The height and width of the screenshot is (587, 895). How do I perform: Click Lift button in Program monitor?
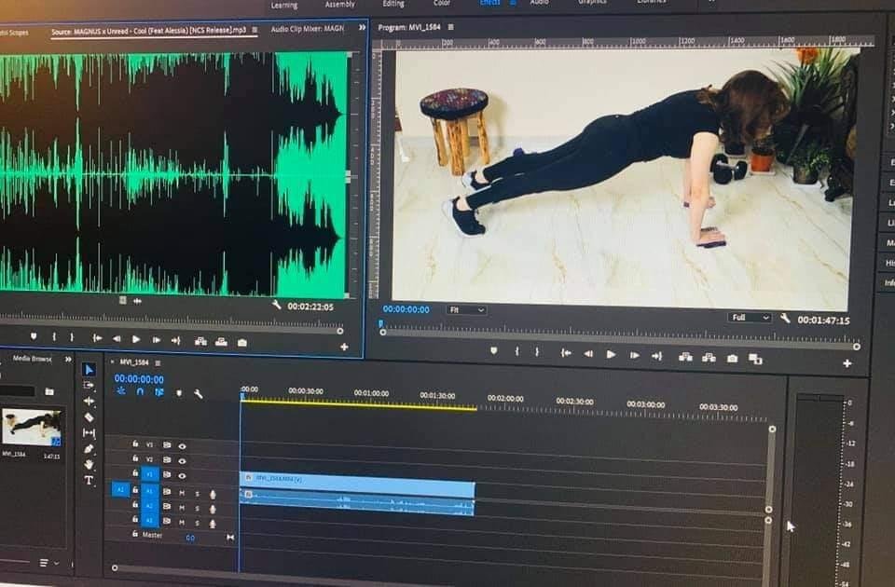click(685, 357)
